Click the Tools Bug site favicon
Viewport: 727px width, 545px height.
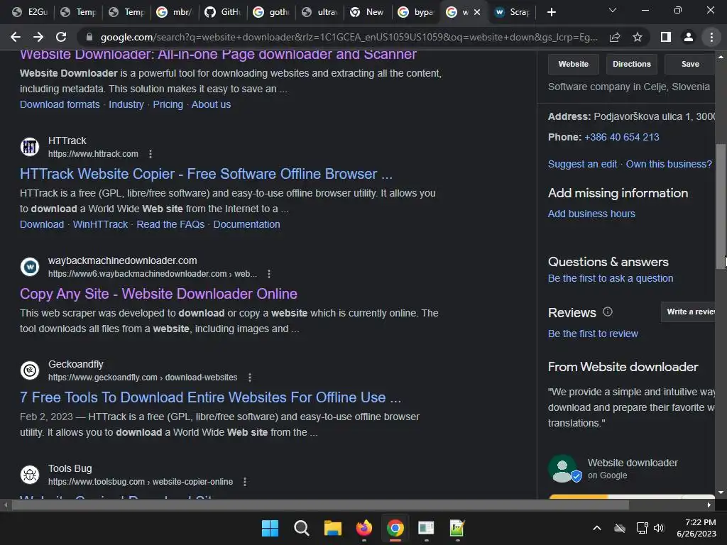[x=30, y=475]
